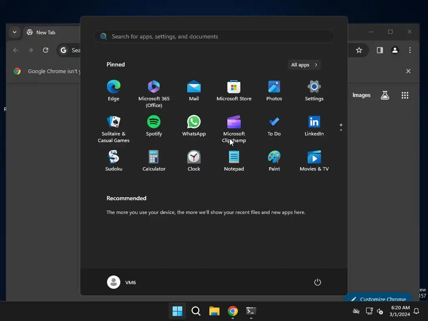The image size is (428, 321).
Task: Open Settings from the Start menu
Action: click(x=314, y=91)
